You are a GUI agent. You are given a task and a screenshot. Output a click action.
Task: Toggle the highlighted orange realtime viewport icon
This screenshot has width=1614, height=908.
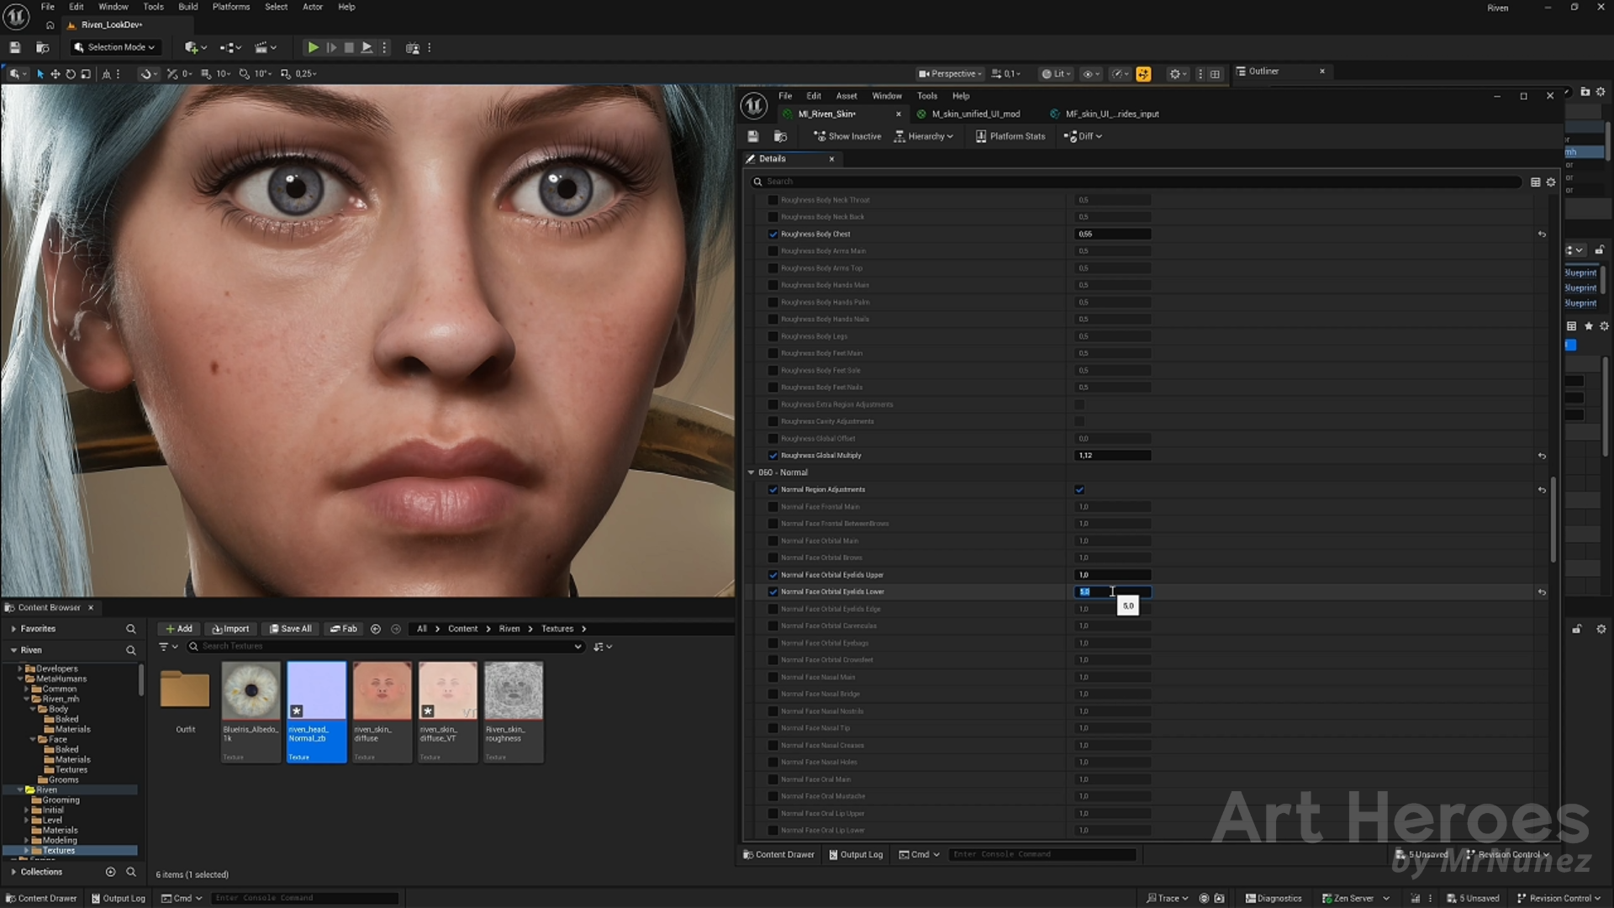[x=1143, y=74]
